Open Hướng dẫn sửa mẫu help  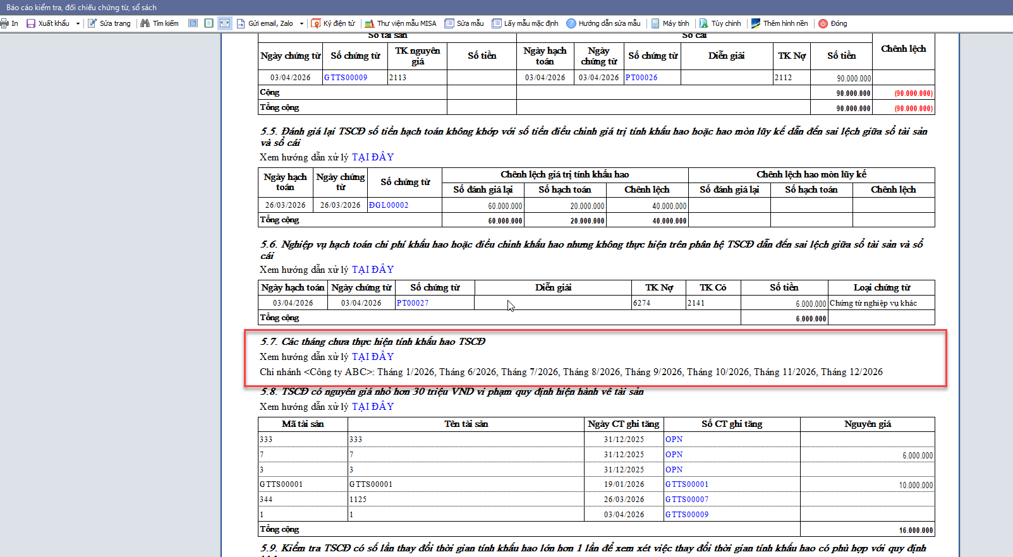(604, 23)
